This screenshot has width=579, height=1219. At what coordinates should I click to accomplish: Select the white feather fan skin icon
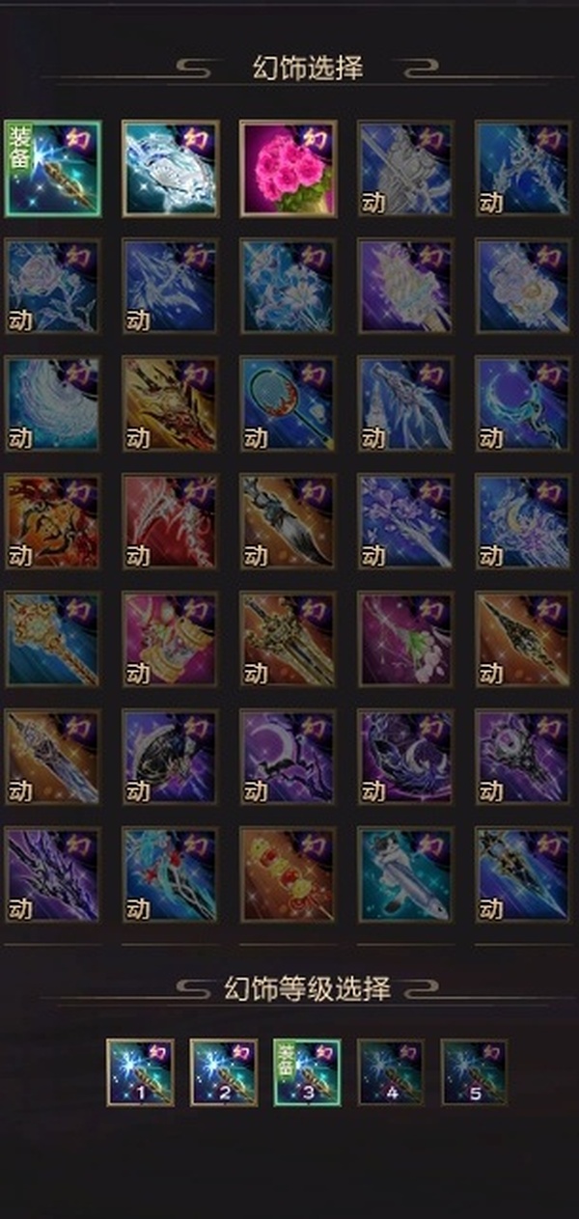(x=53, y=403)
